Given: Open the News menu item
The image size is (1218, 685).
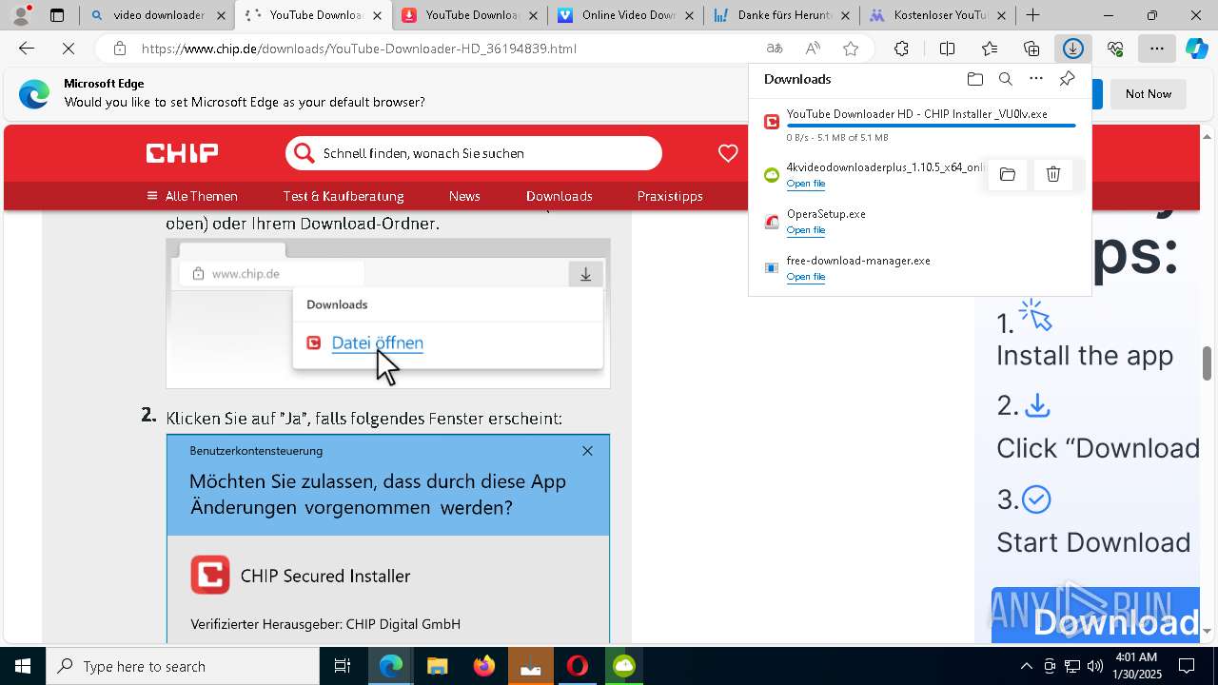Looking at the screenshot, I should (464, 196).
